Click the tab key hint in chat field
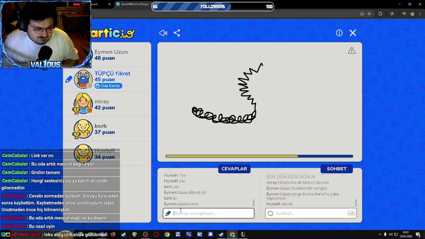Viewport: 425px width, 239px height. 351,213
